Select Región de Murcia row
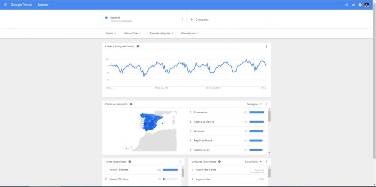The width and height of the screenshot is (376, 187). tap(229, 140)
